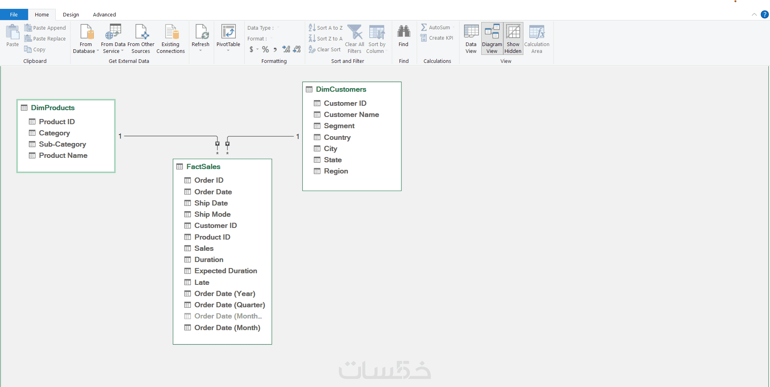Image resolution: width=770 pixels, height=387 pixels.
Task: Open Existing Connections
Action: point(170,38)
